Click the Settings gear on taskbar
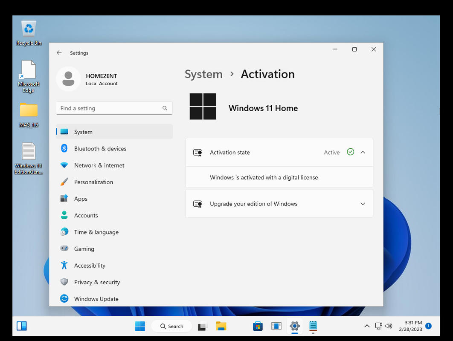This screenshot has width=453, height=341. click(295, 326)
